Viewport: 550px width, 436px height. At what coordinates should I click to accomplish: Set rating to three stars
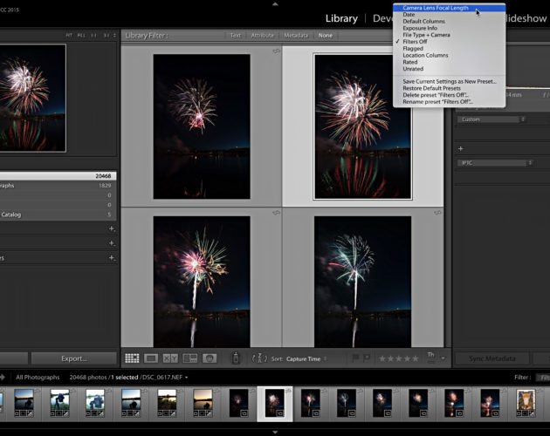[x=399, y=358]
